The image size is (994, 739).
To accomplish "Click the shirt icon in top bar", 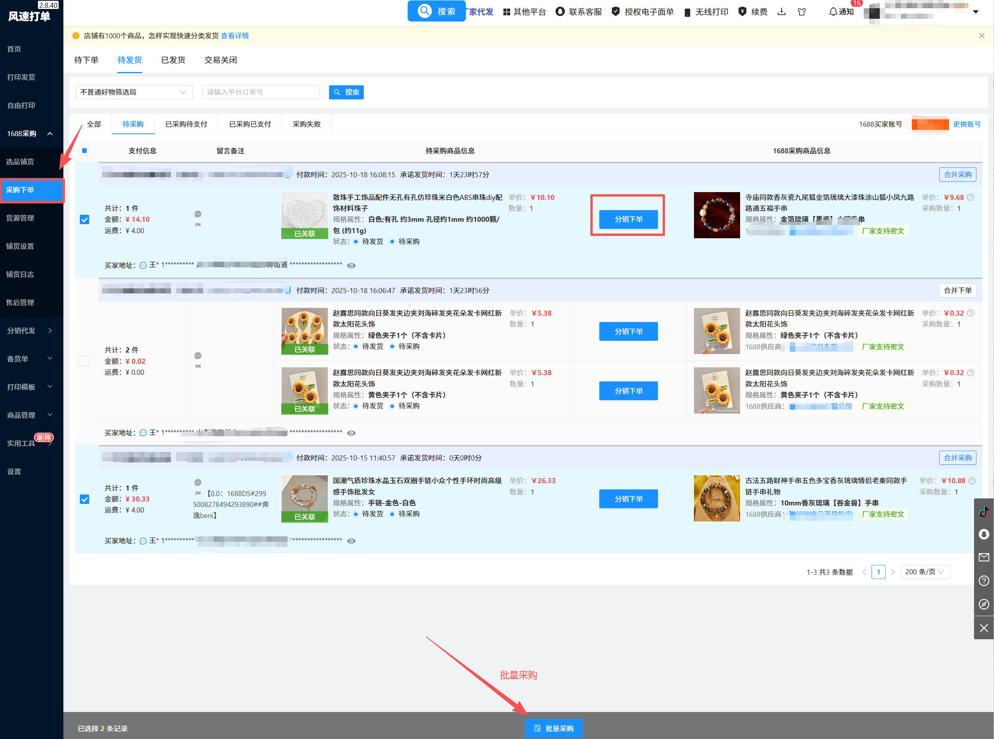I will pyautogui.click(x=802, y=12).
